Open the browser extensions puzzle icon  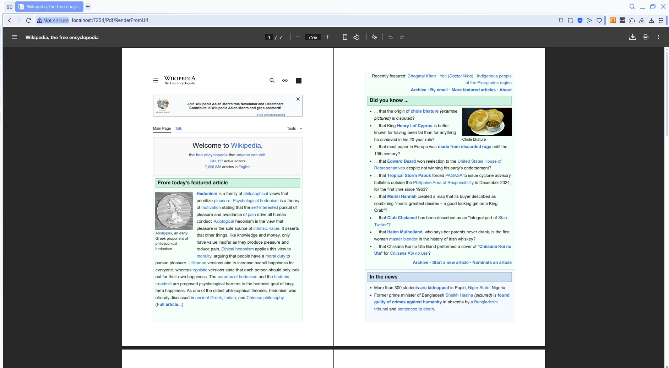[632, 20]
